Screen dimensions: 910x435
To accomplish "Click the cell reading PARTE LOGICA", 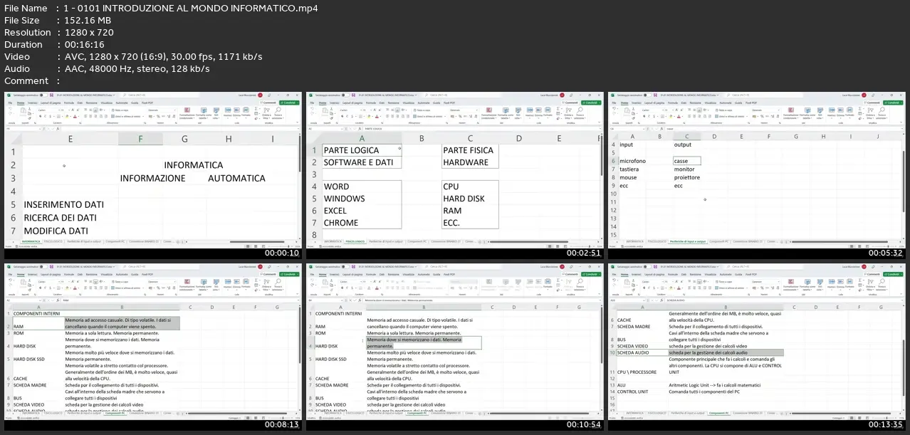I will pyautogui.click(x=362, y=150).
